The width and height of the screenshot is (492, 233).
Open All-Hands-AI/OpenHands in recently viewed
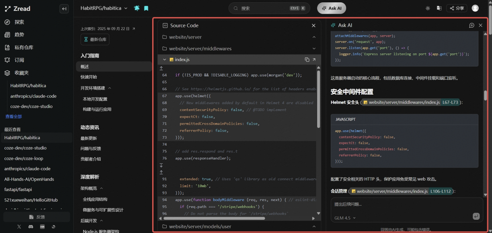(29, 179)
